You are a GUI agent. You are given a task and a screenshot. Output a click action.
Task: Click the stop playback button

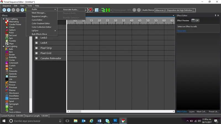pyautogui.click(x=13, y=10)
